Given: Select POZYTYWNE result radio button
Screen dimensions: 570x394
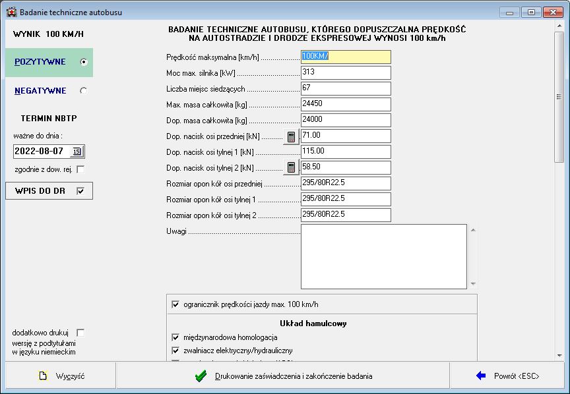Looking at the screenshot, I should (83, 62).
